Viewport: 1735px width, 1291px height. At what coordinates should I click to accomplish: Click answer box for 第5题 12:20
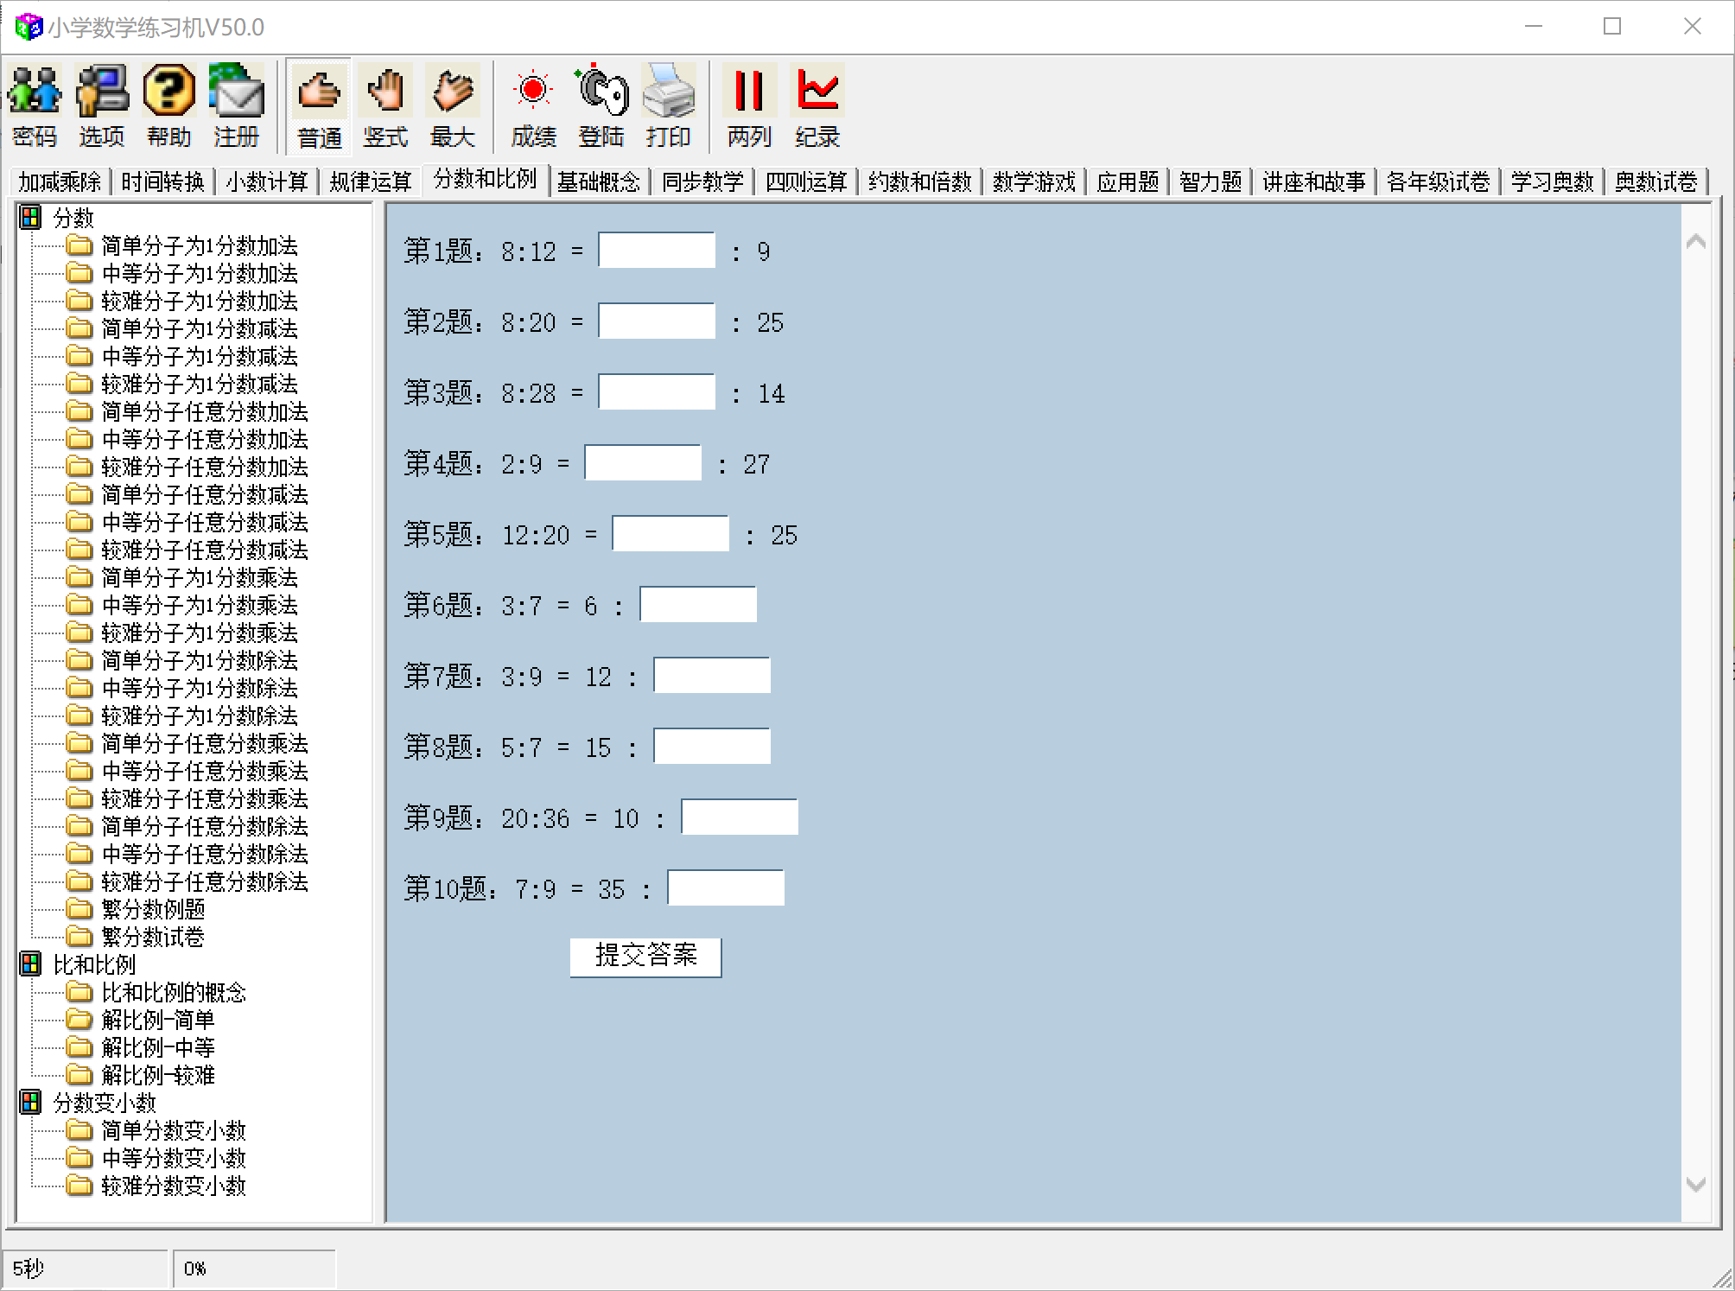[670, 534]
